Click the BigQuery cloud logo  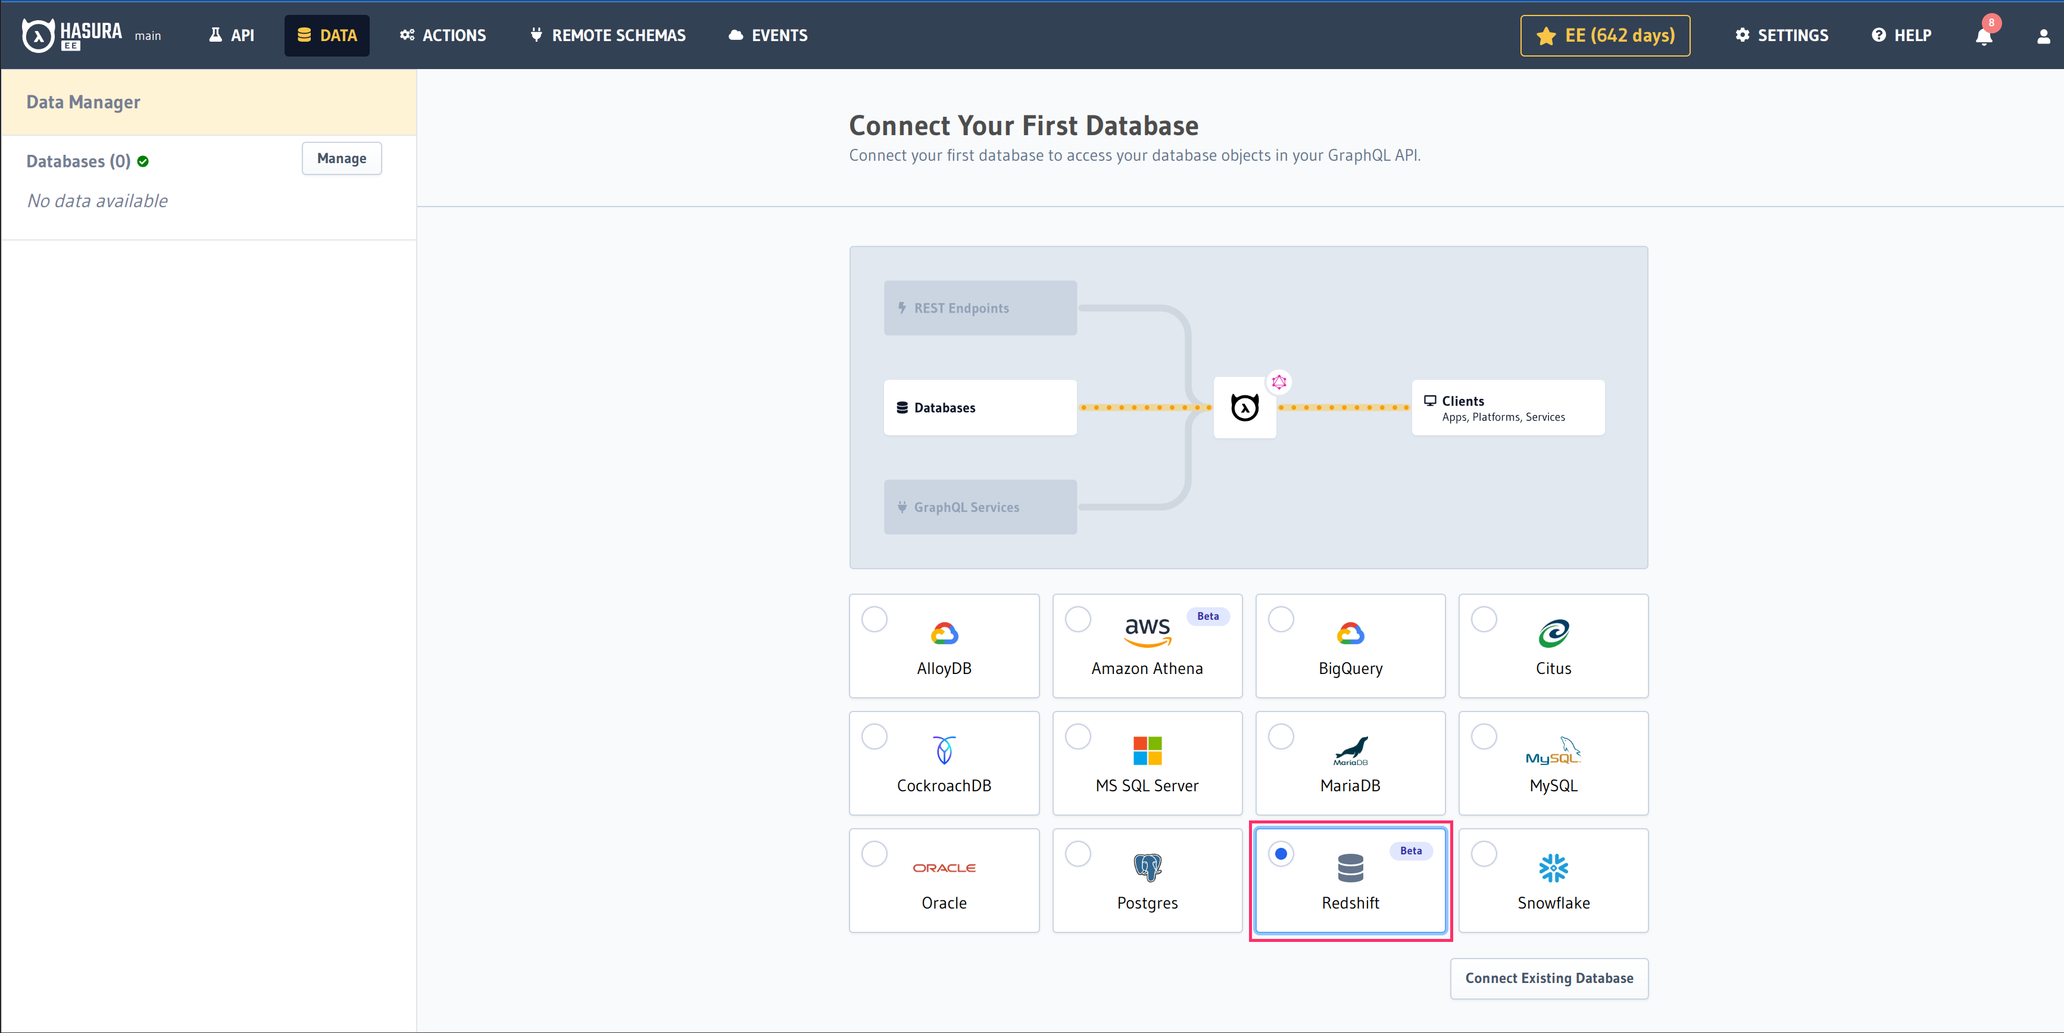[x=1350, y=633]
